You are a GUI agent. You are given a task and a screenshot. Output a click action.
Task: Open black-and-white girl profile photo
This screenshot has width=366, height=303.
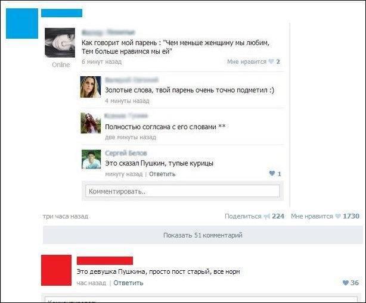60,43
